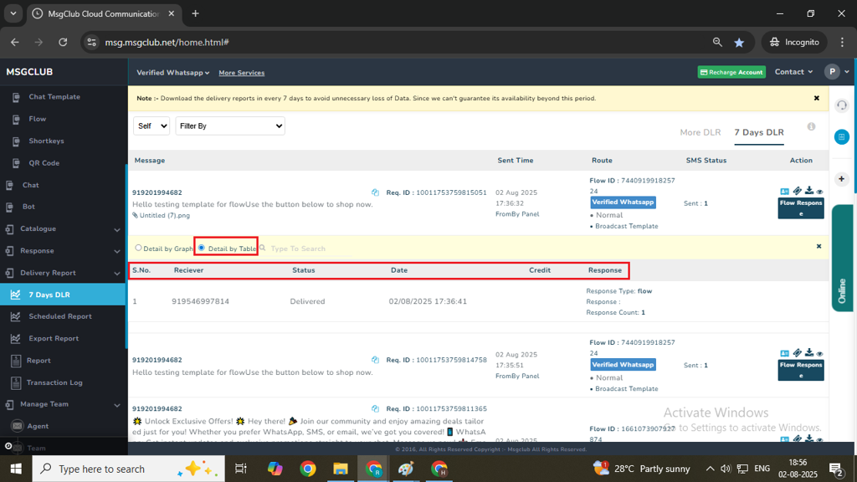857x482 pixels.
Task: Click the Recharge Account button
Action: coord(731,72)
